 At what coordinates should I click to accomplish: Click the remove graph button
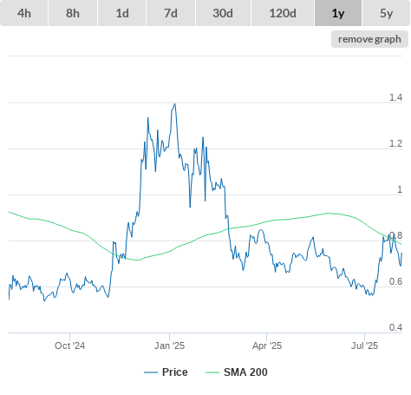369,39
